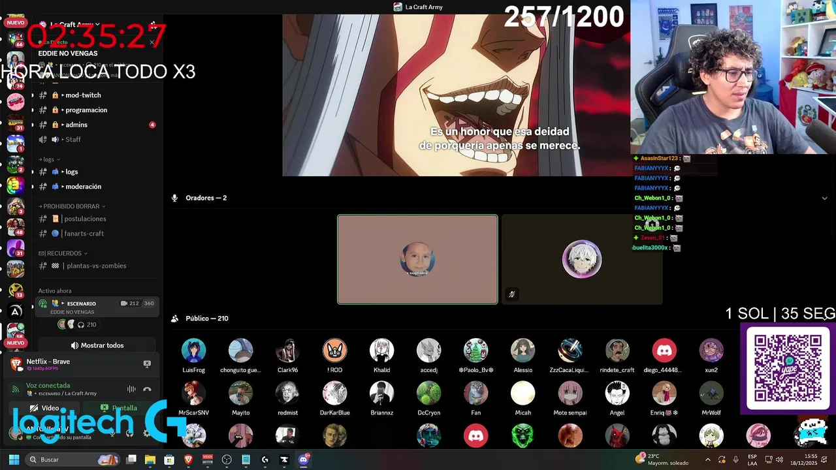Click the green Voz conectada signal icon
Image resolution: width=836 pixels, height=470 pixels.
click(15, 389)
